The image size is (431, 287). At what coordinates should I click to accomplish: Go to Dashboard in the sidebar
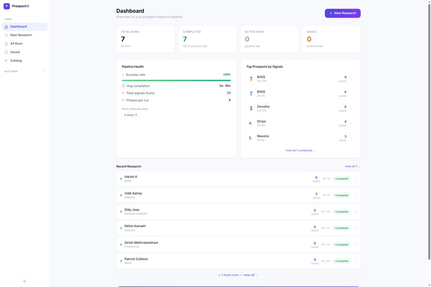[25, 27]
